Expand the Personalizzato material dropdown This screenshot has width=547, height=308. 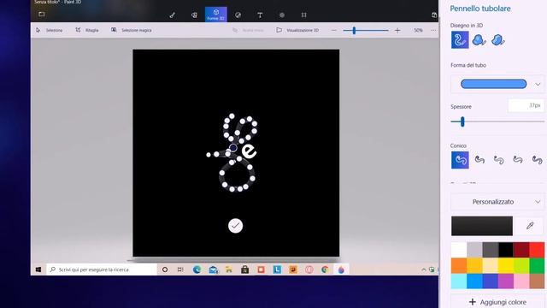coord(497,202)
